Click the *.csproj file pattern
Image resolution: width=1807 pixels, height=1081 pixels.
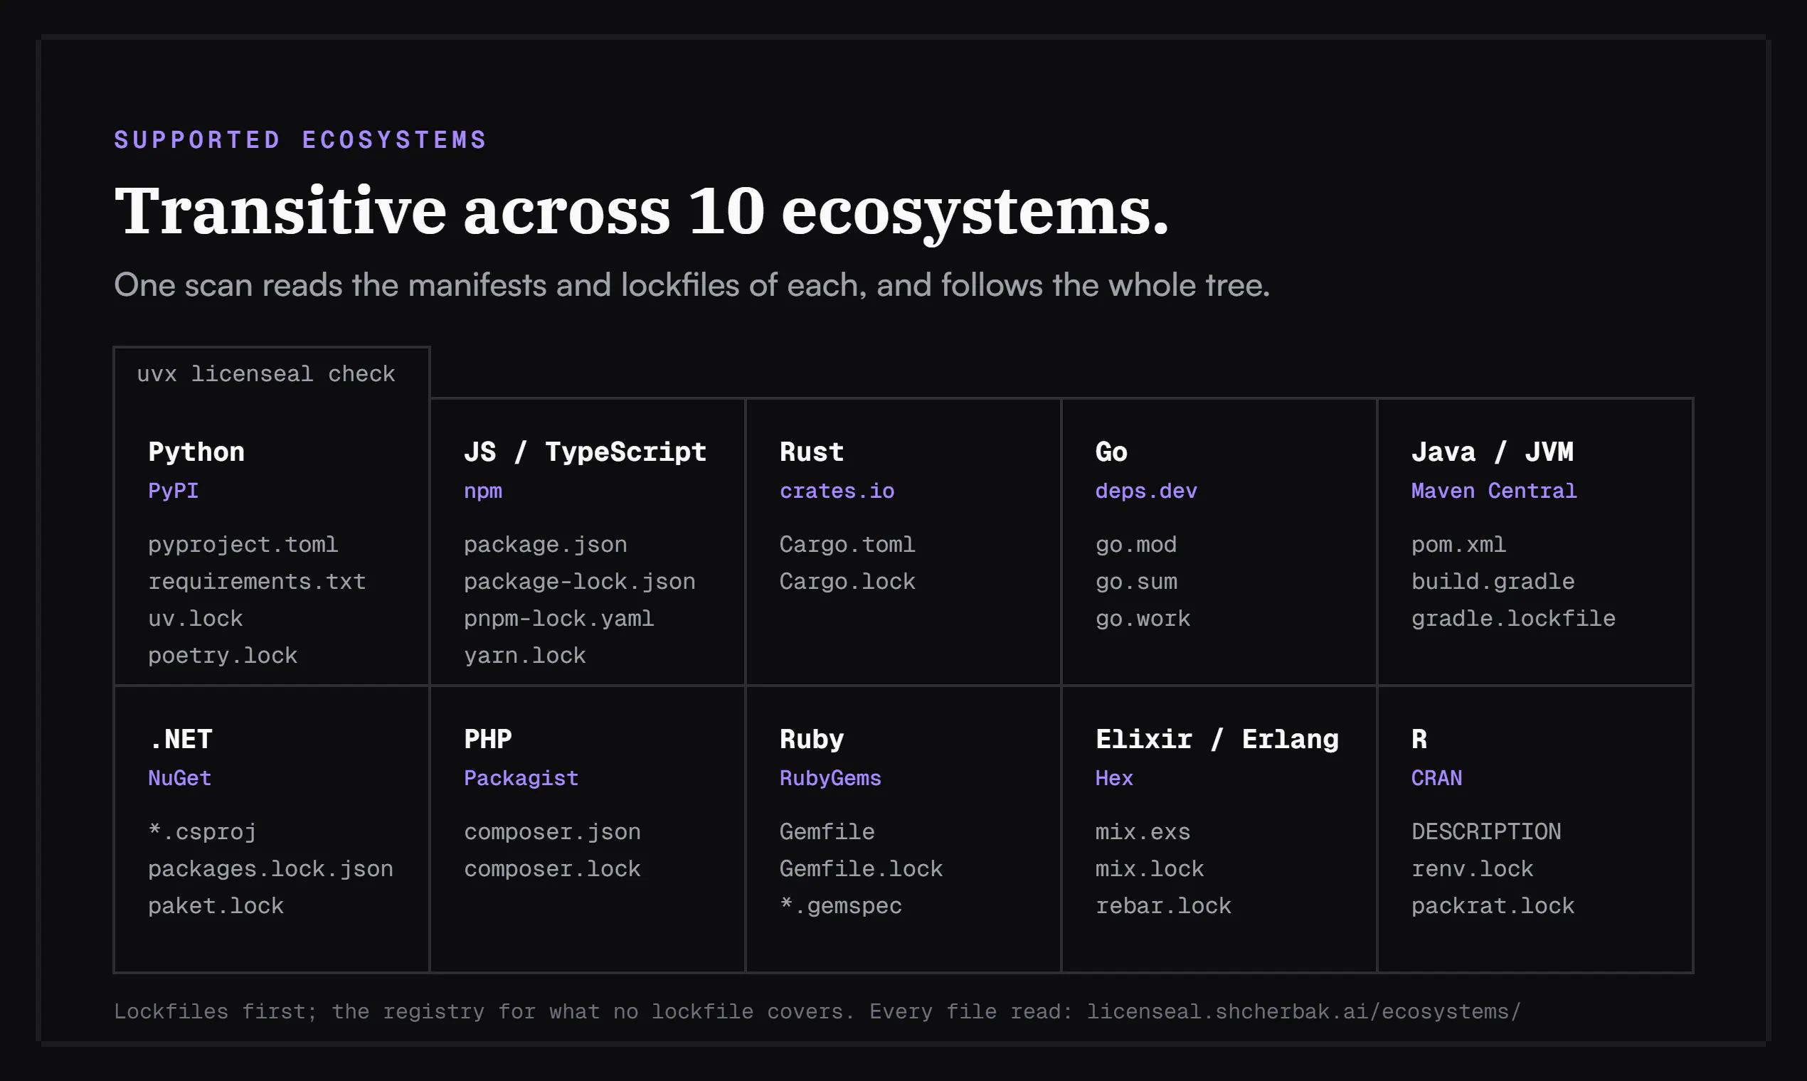tap(202, 831)
